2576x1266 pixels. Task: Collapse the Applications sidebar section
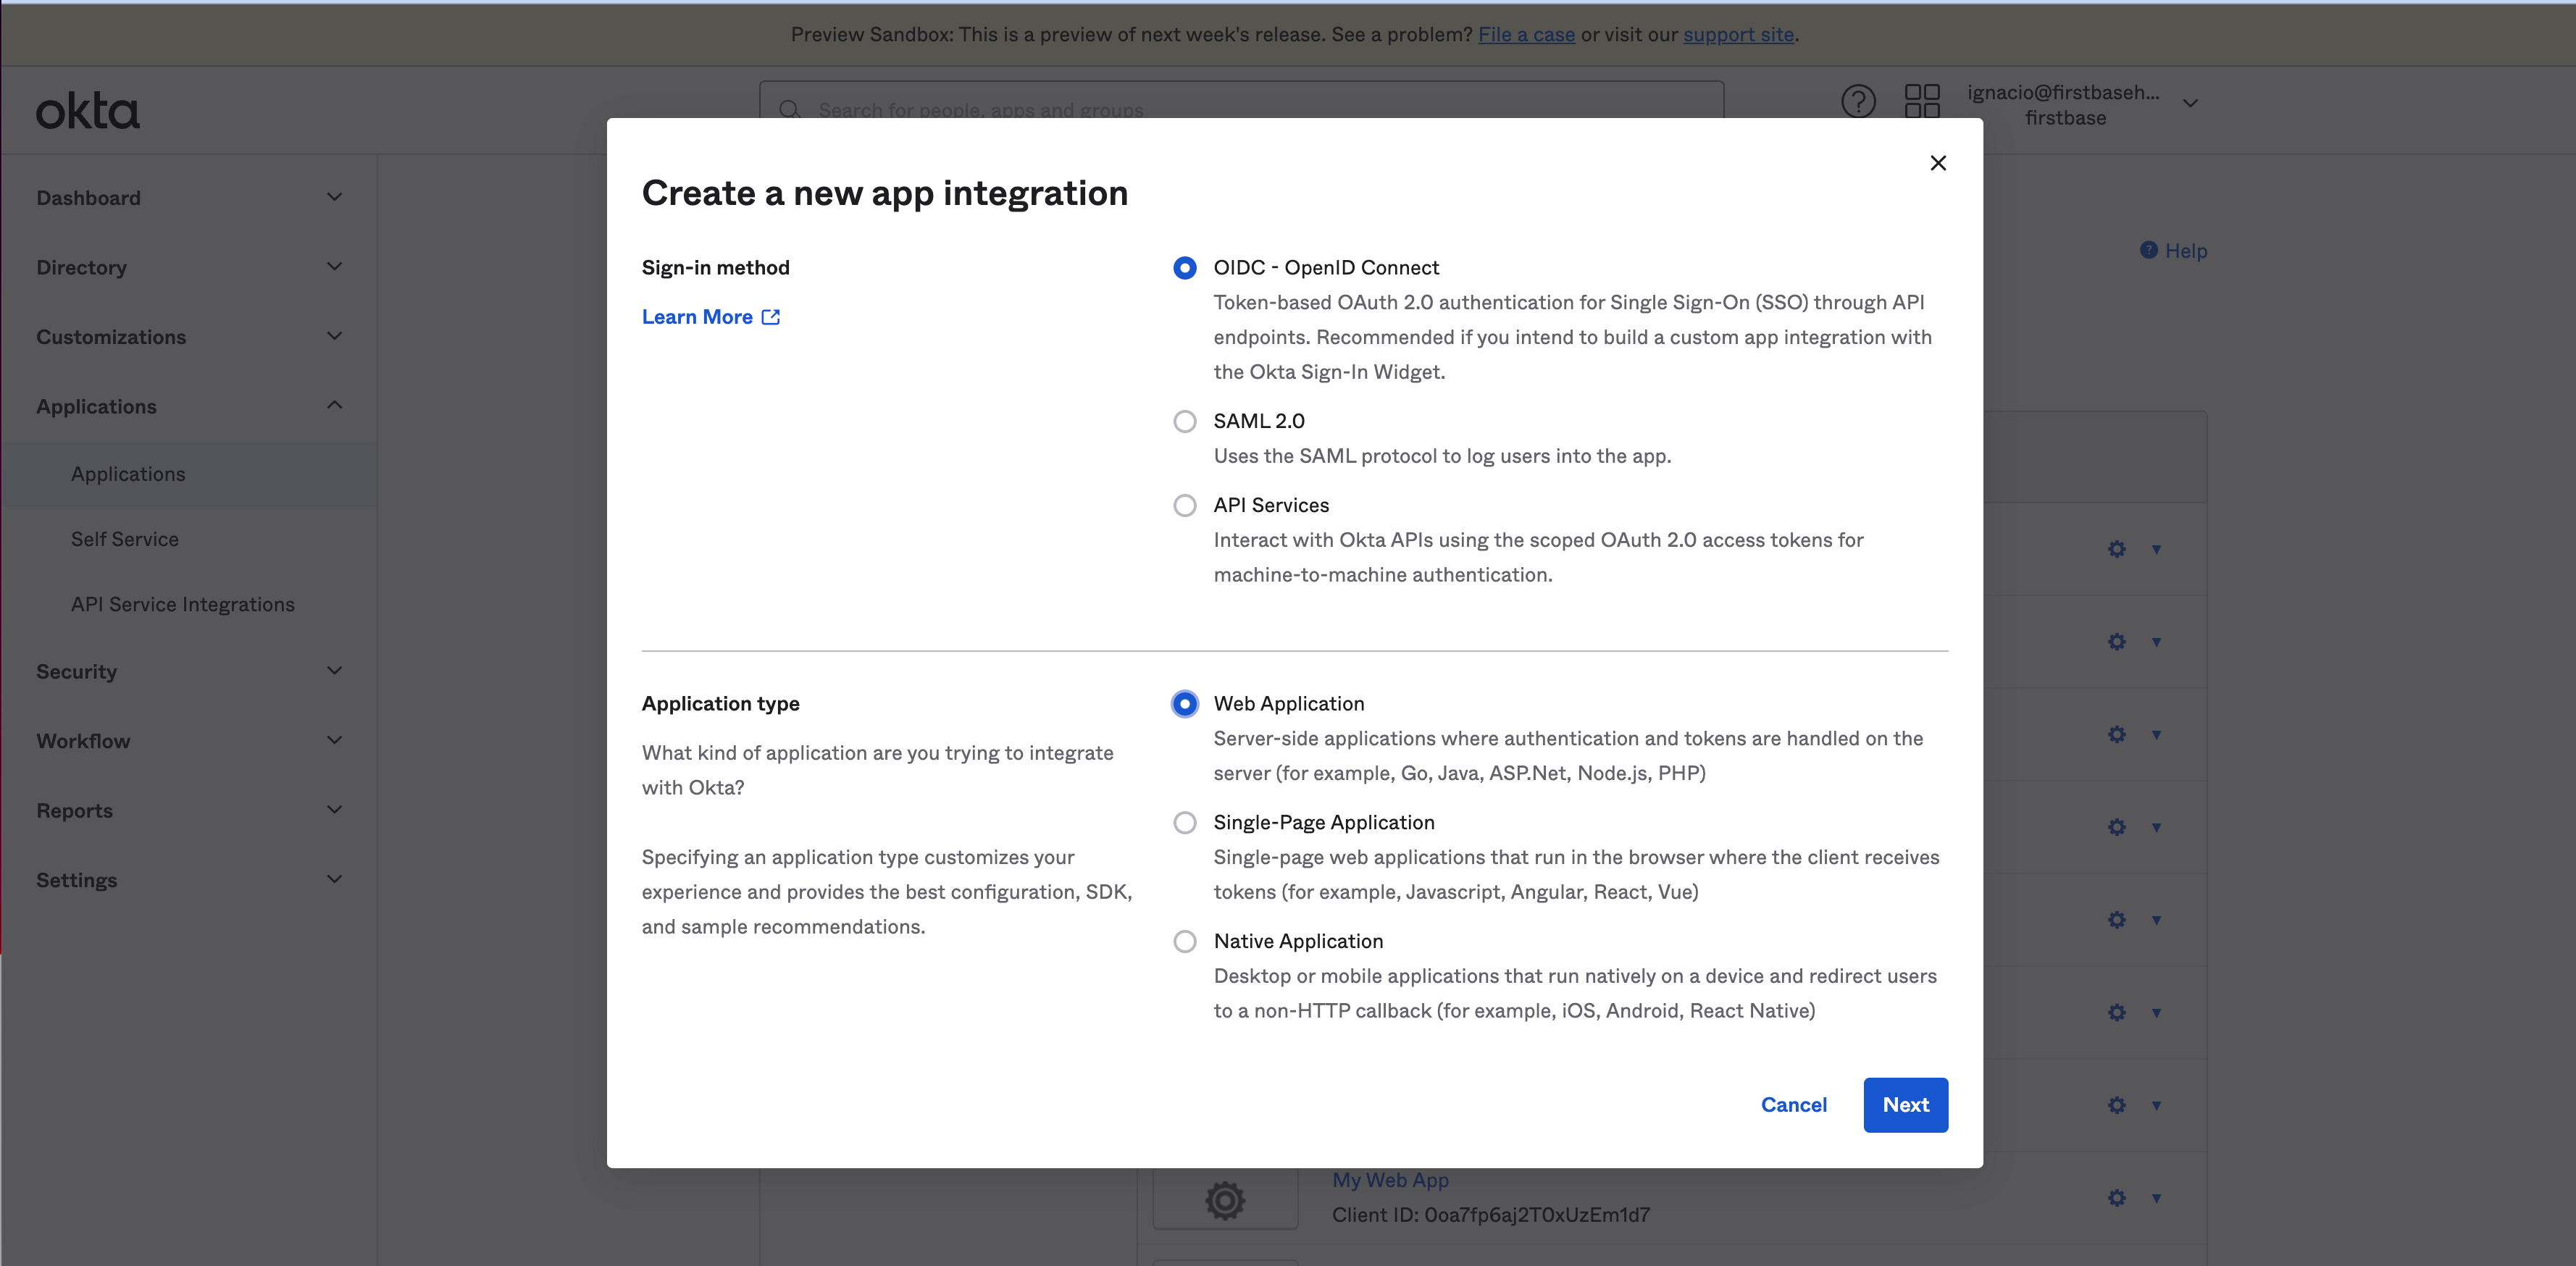(x=189, y=406)
